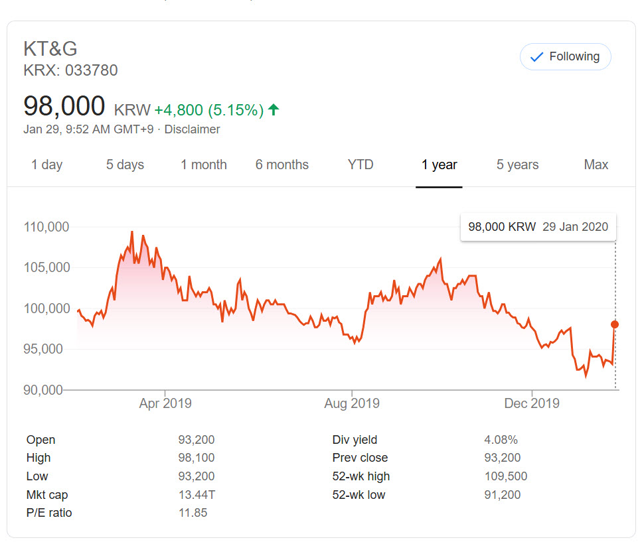Open the 6 months range tab

tap(281, 165)
